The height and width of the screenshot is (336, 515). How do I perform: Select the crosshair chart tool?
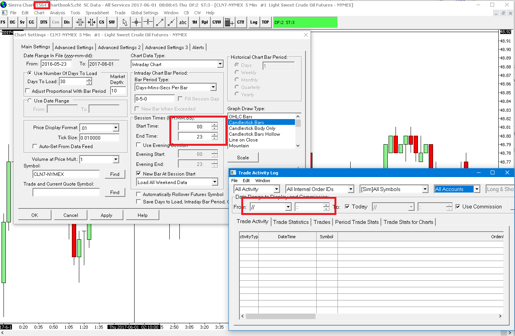[136, 22]
